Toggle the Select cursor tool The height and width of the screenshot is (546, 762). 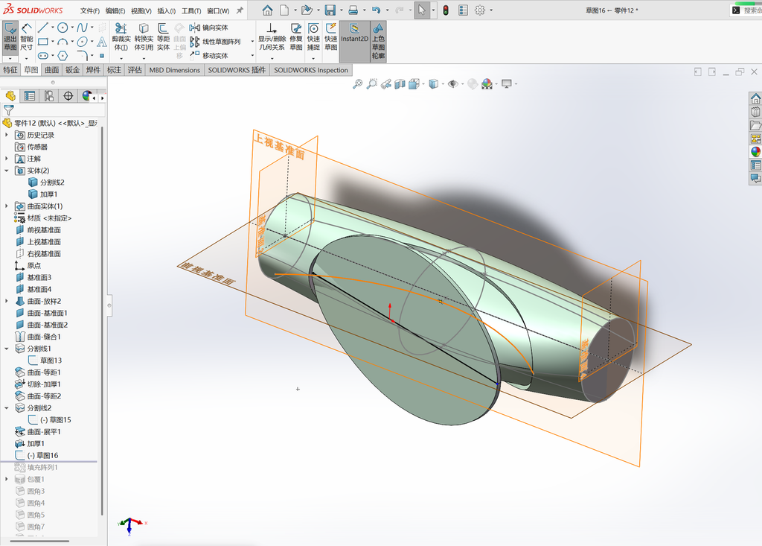[421, 10]
